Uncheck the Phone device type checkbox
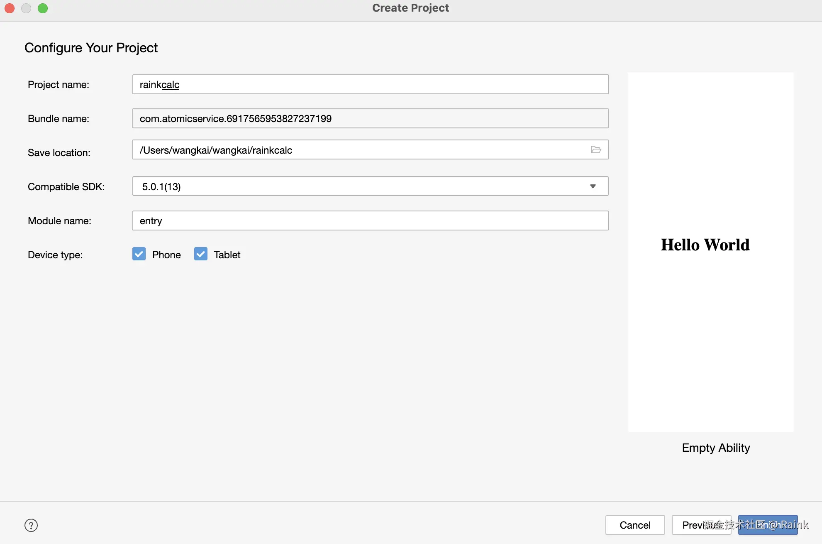The image size is (822, 544). coord(139,254)
